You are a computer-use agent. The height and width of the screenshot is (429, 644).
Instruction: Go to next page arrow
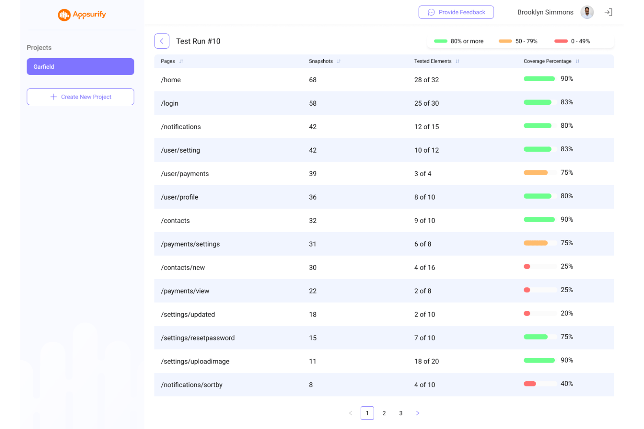418,413
